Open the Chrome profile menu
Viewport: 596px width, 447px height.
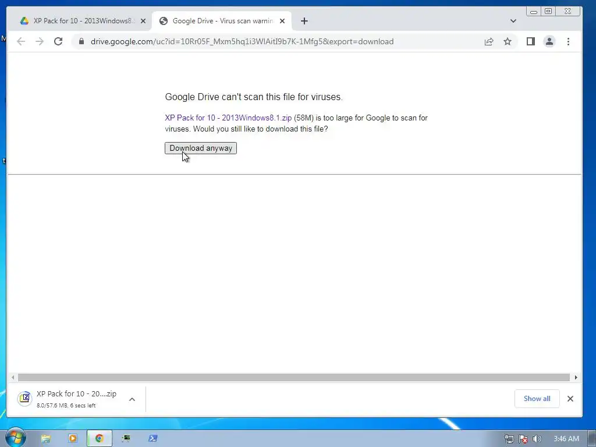click(549, 41)
